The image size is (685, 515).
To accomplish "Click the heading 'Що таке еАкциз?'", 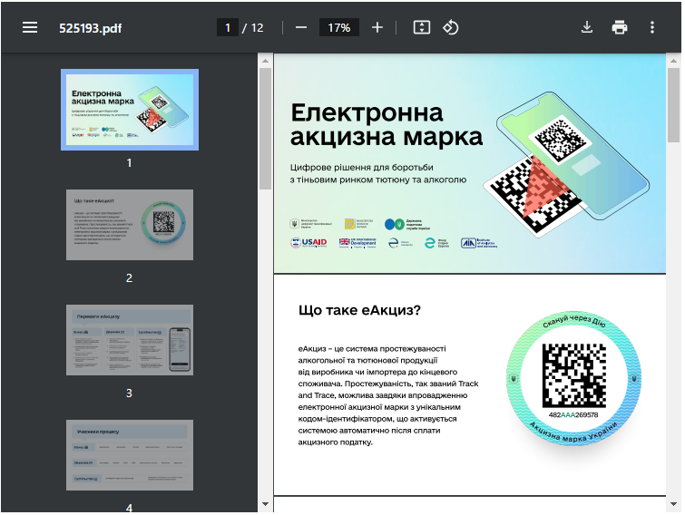I will pyautogui.click(x=359, y=310).
